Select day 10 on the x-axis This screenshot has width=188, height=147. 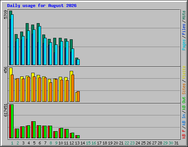tap(61, 143)
